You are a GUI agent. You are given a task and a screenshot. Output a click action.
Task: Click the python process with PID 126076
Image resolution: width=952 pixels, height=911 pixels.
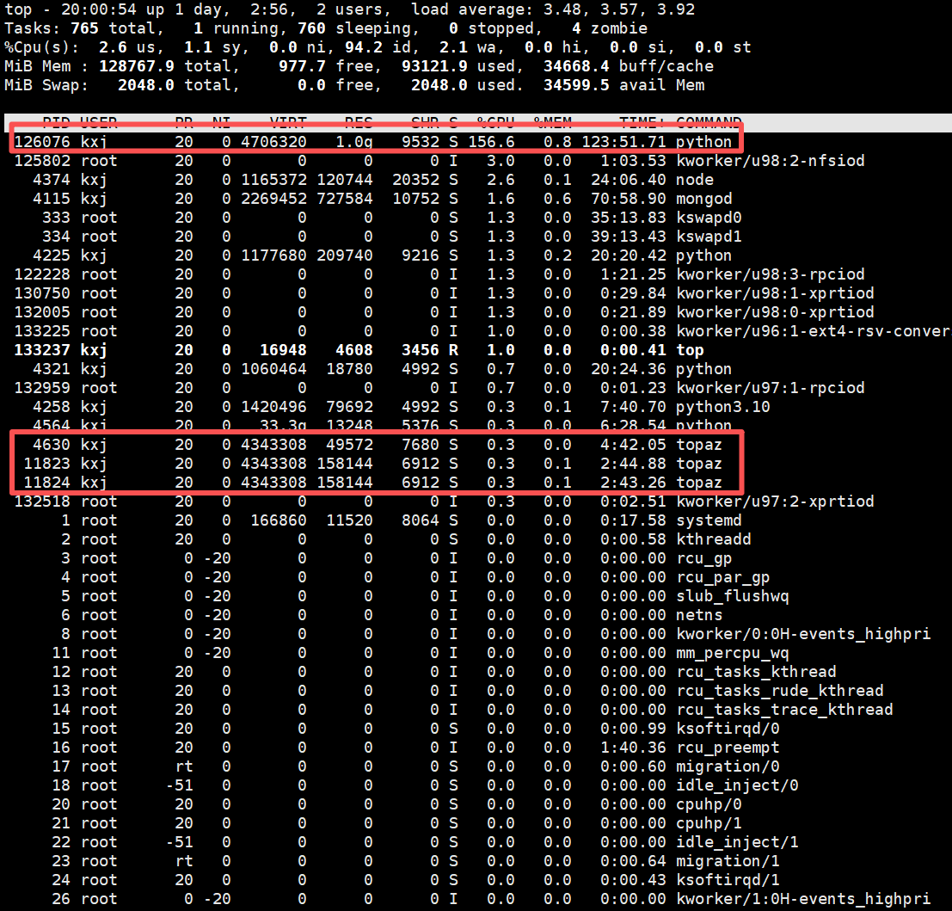coord(703,142)
